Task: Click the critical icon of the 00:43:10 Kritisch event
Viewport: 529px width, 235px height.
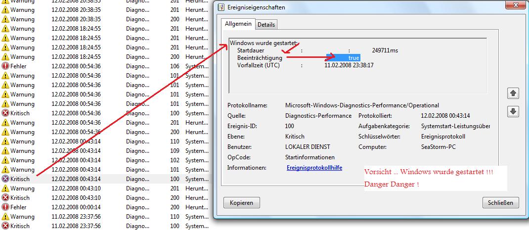Action: [5, 198]
